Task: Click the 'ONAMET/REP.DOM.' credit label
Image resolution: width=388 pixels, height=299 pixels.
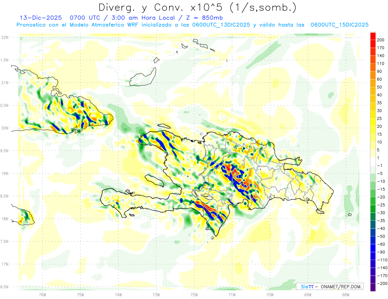Action: (x=341, y=286)
